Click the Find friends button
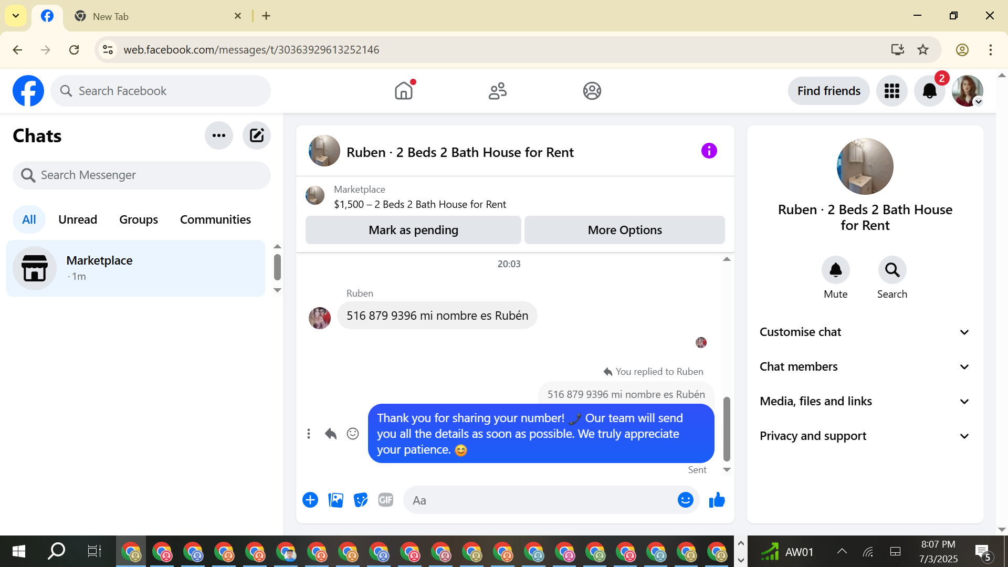Viewport: 1008px width, 567px height. click(828, 91)
